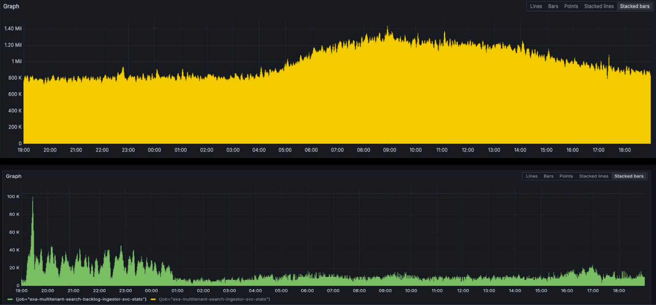Switch the green graph panel to Lines mode

[531, 176]
